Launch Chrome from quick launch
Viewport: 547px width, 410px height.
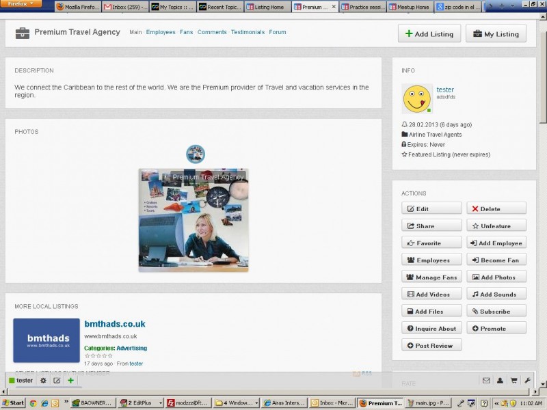pos(33,403)
